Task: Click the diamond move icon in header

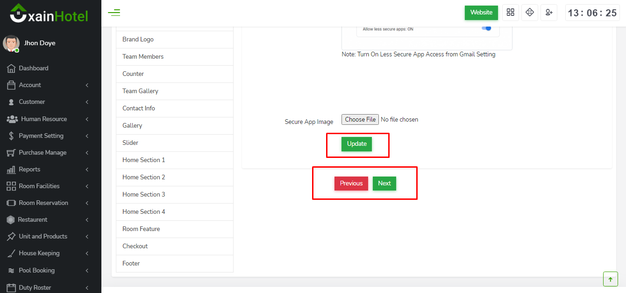Action: pos(530,13)
